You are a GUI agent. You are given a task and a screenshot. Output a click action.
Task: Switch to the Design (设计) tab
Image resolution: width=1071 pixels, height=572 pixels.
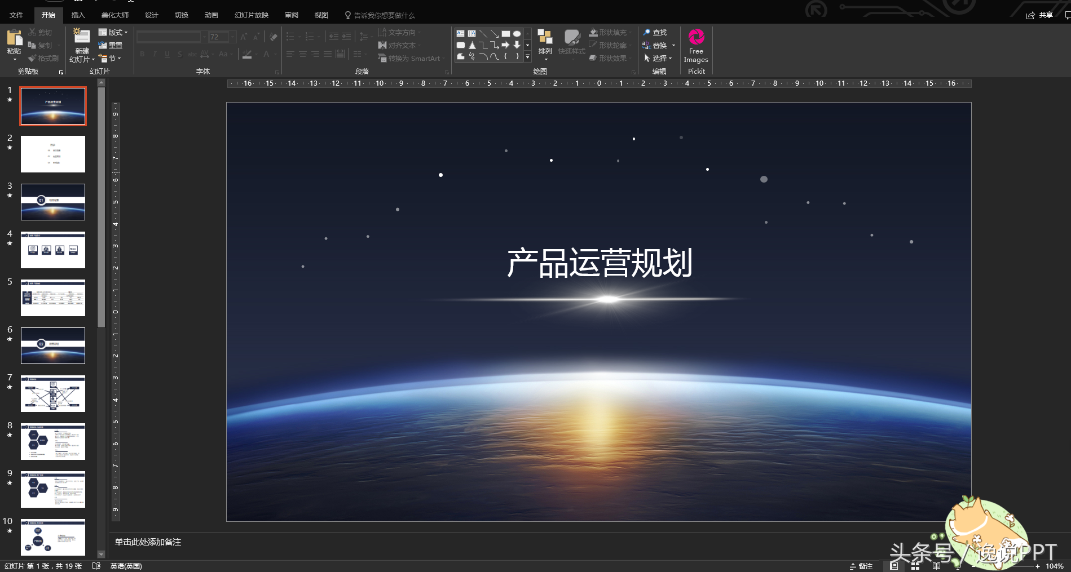tap(151, 15)
